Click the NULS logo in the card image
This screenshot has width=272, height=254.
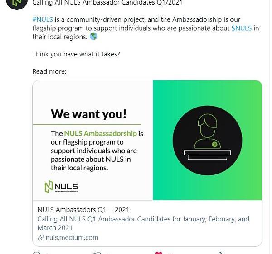click(61, 186)
